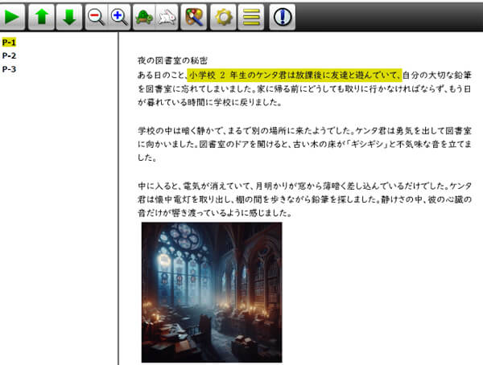Zoom in with the plus magnifier
Screen dimensions: 483x365
[119, 16]
